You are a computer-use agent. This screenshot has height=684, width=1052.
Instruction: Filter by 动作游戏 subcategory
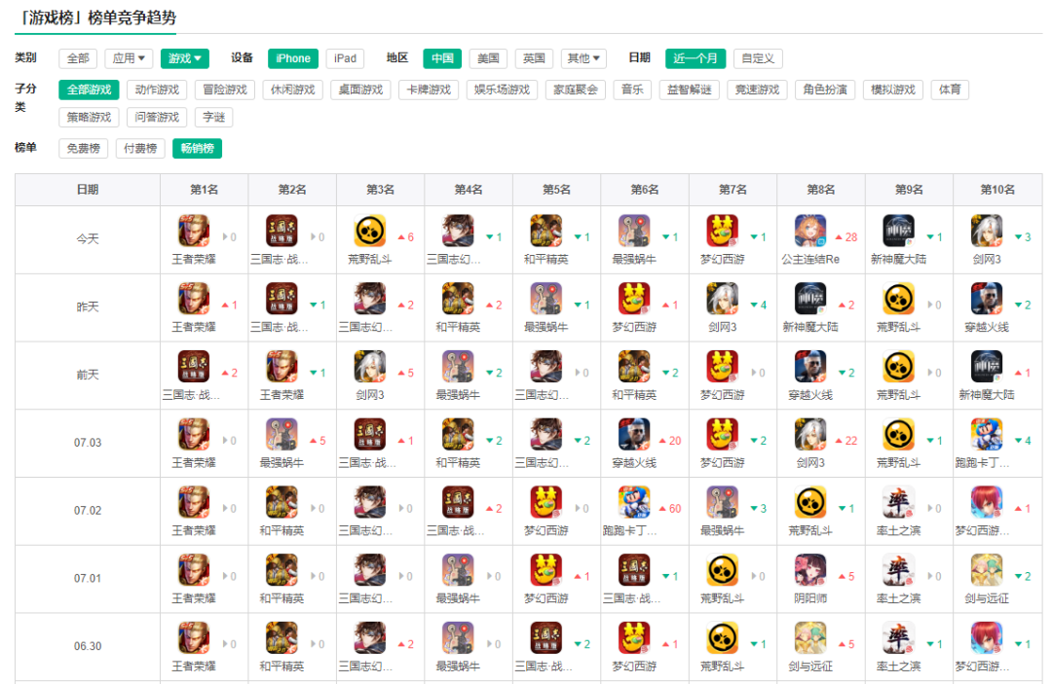click(x=157, y=90)
